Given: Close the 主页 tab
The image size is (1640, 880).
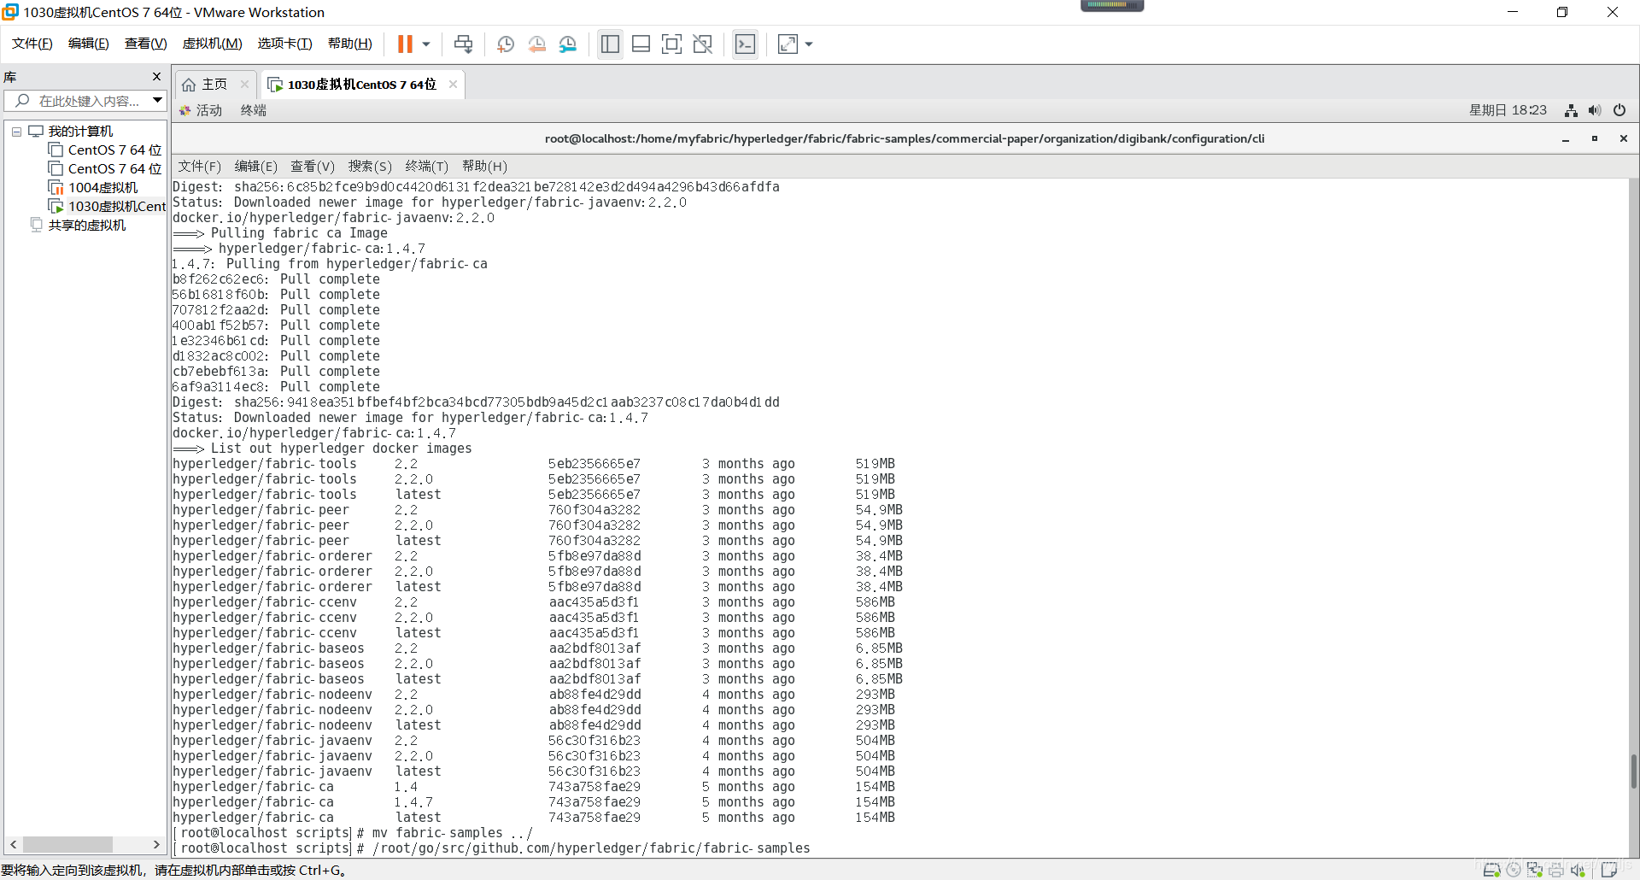Looking at the screenshot, I should click(244, 84).
